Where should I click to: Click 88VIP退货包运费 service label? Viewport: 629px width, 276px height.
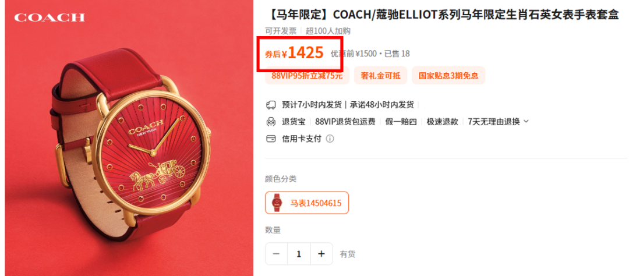pos(345,122)
